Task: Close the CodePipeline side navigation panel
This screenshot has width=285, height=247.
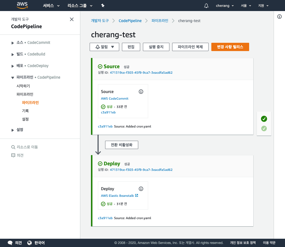Action: (72, 19)
